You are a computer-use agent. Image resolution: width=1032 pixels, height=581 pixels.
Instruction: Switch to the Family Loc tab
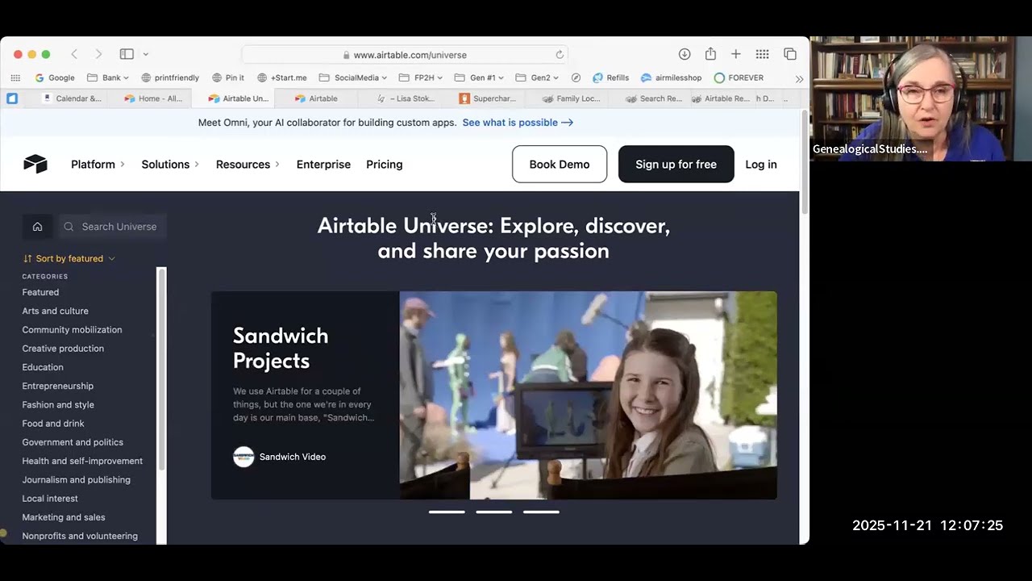click(x=571, y=98)
